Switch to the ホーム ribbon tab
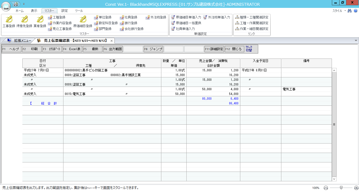The width and height of the screenshot is (359, 191). 19,11
